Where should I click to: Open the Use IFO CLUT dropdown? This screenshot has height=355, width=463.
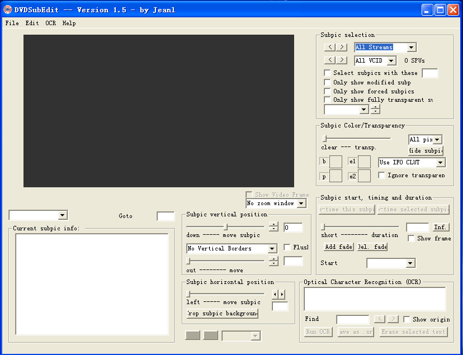point(441,163)
